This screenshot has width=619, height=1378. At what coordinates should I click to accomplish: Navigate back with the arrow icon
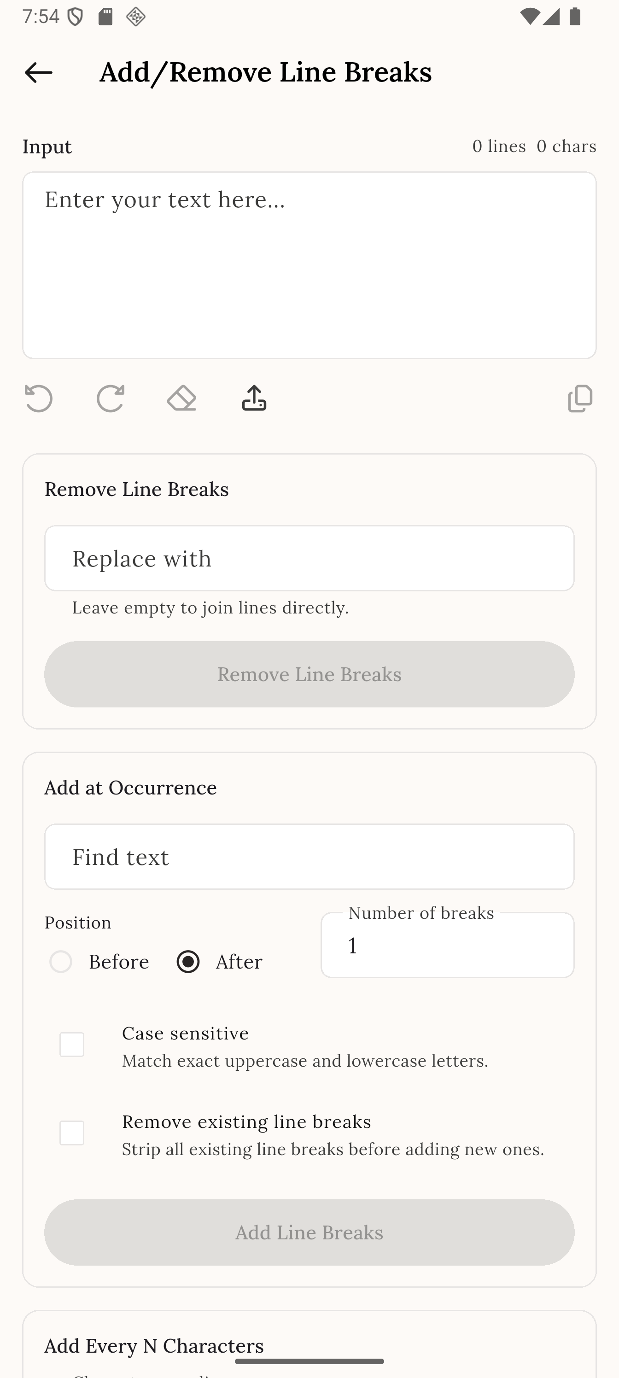pyautogui.click(x=37, y=72)
